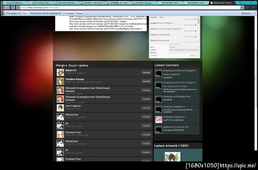This screenshot has height=170, width=258.
Task: Click the shoutbox Name input field
Action: [x=184, y=47]
